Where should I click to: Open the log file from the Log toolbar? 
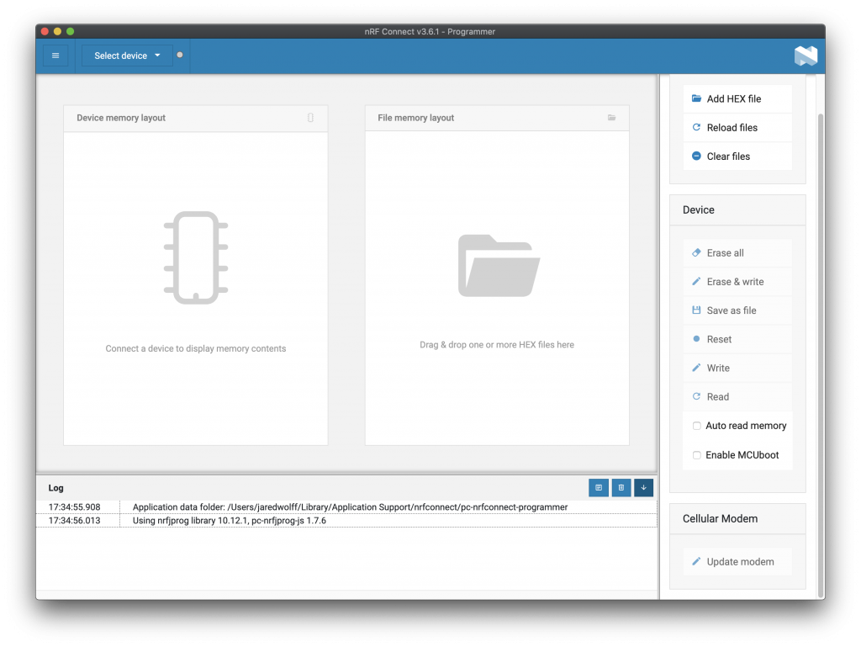coord(599,488)
